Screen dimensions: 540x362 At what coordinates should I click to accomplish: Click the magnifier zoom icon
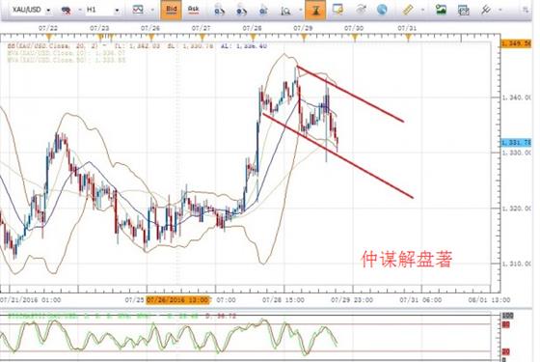(x=285, y=10)
